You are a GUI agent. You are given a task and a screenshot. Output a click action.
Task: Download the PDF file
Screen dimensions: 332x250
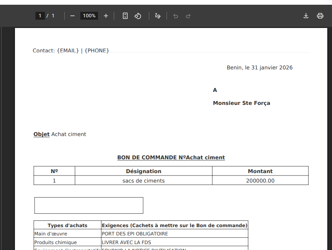[306, 16]
